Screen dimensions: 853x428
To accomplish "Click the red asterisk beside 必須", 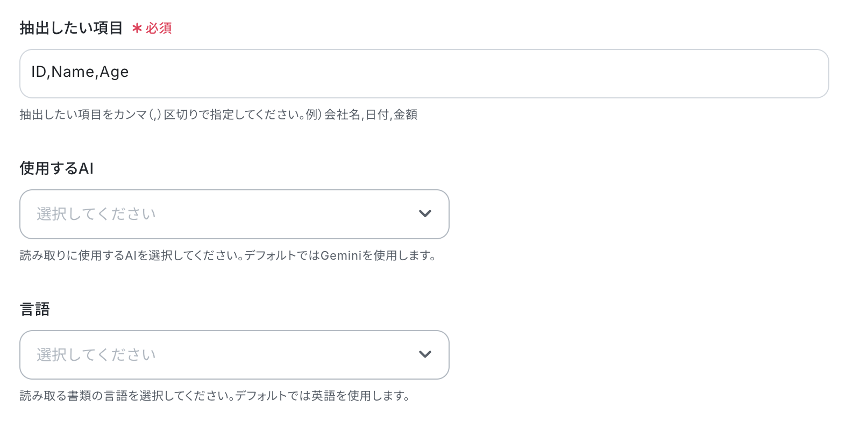I will 137,28.
